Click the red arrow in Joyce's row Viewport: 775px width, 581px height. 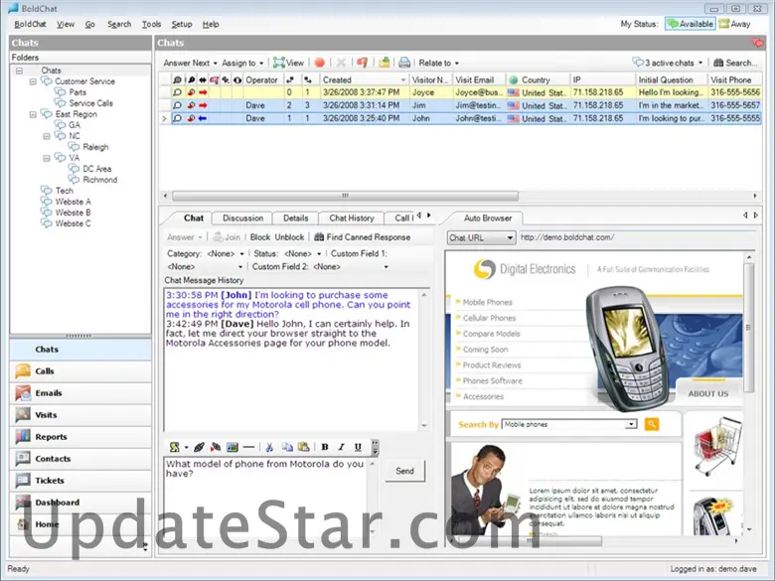coord(203,92)
